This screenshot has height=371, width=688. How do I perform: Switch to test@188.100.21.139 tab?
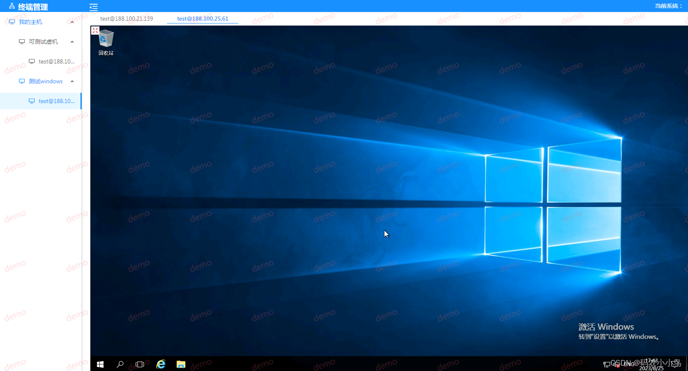127,19
